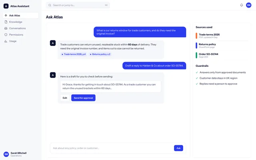Screen dimensions: 256x160
Task: Click the Conversations inbox icon
Action: pos(6,28)
